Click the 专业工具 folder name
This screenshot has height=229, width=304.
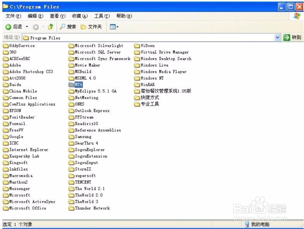click(x=150, y=104)
